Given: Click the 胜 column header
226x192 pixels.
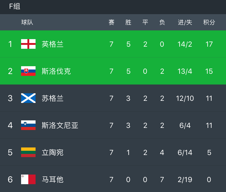Looking at the screenshot, I should coord(128,22).
